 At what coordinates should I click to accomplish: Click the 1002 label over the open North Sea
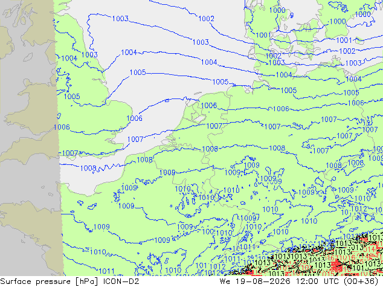coord(207,19)
